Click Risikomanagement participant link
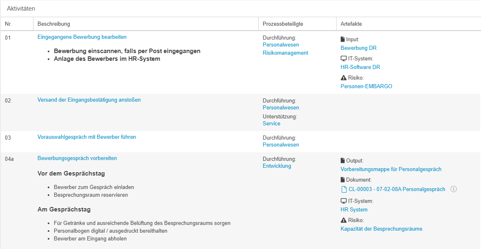 tap(285, 53)
